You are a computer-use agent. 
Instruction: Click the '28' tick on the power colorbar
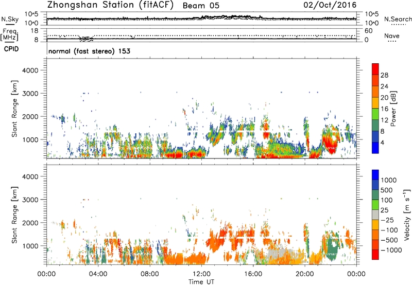coord(384,75)
